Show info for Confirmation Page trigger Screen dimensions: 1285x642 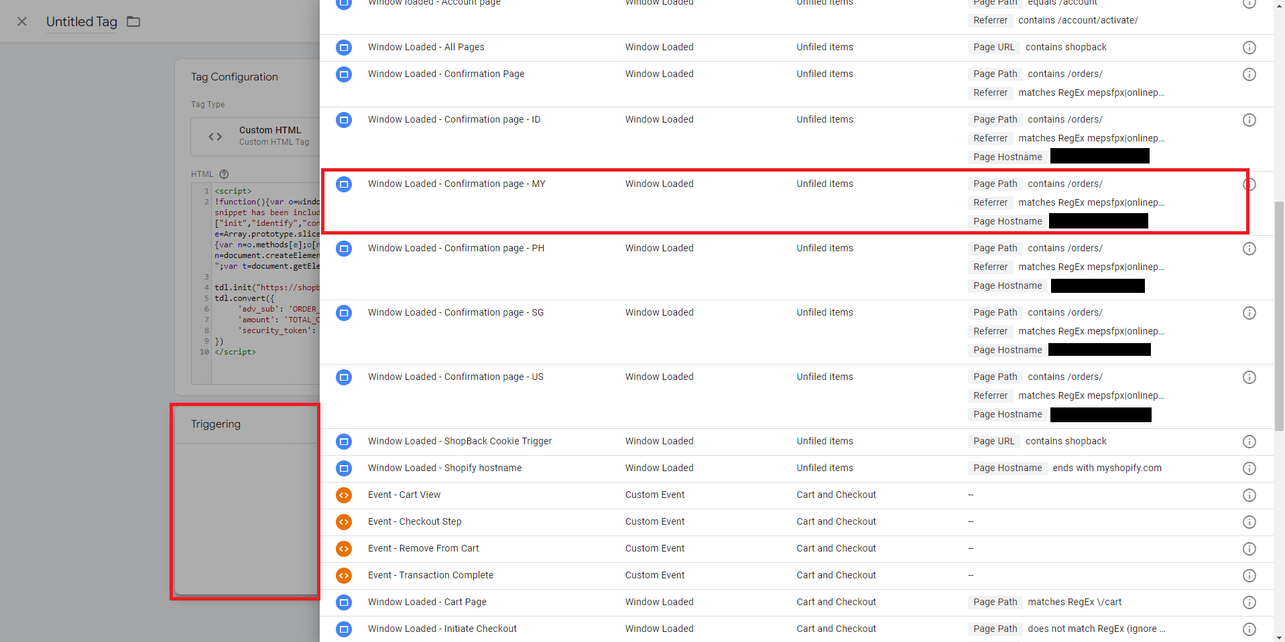[1249, 74]
